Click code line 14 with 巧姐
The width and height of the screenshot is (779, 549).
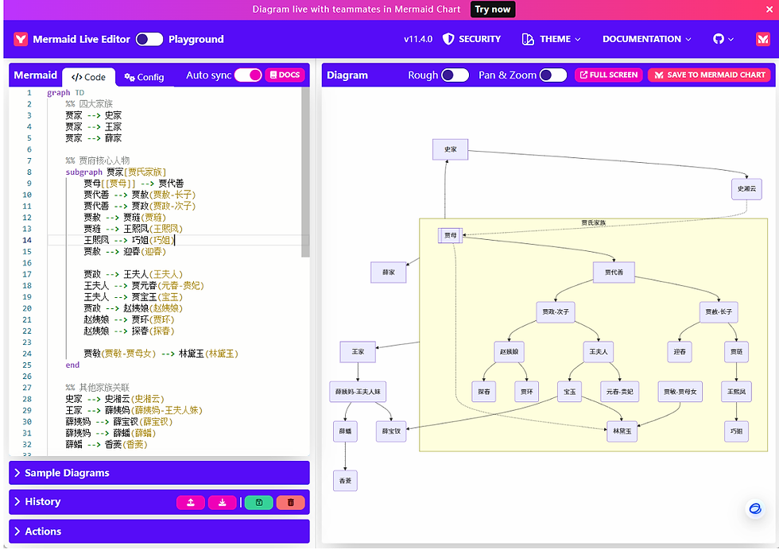click(179, 240)
